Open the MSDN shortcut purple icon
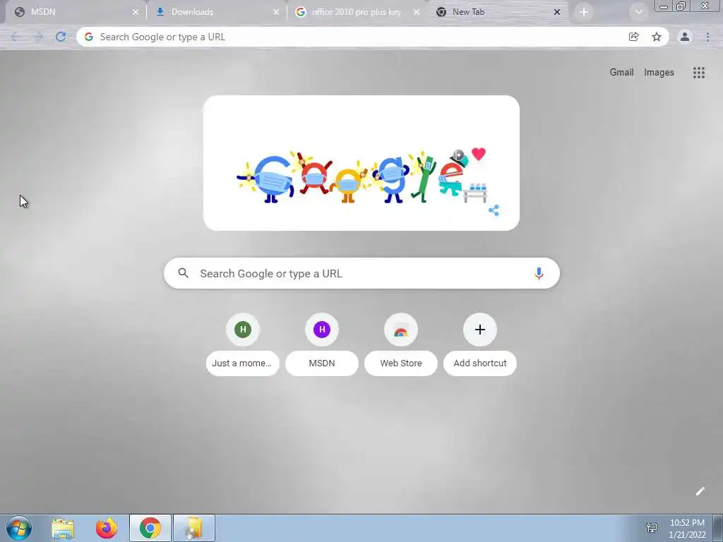723x542 pixels. 322,330
